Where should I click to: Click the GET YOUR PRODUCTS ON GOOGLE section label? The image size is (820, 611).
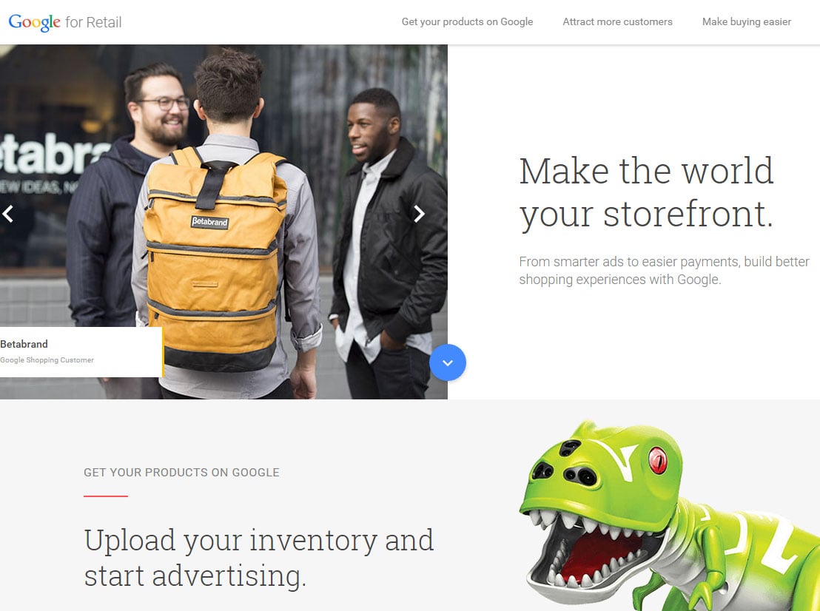[181, 473]
